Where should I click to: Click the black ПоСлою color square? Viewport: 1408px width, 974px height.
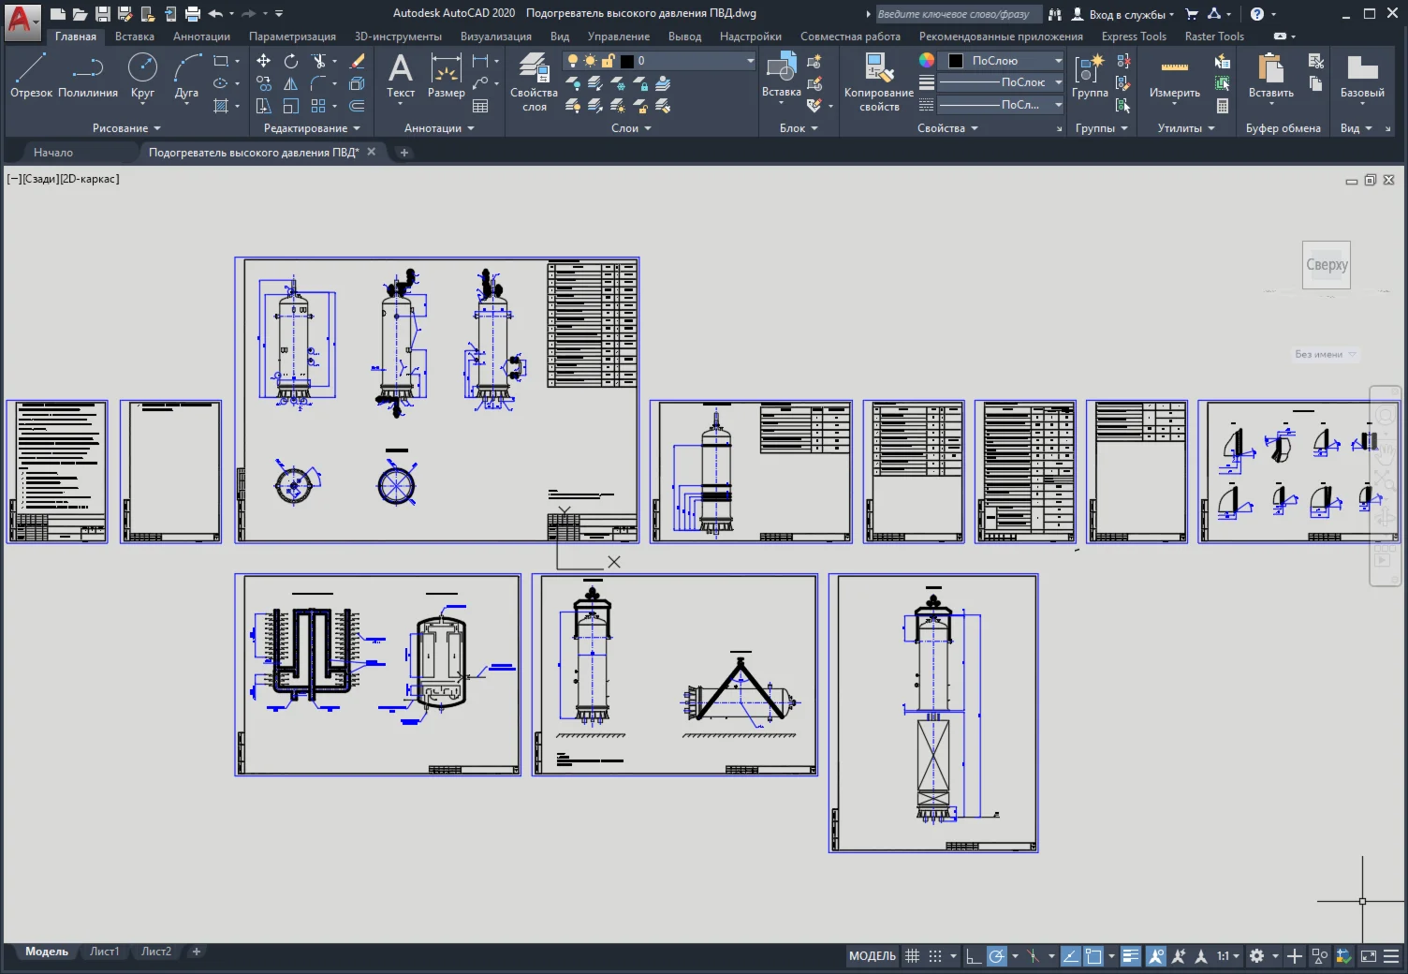[x=956, y=61]
